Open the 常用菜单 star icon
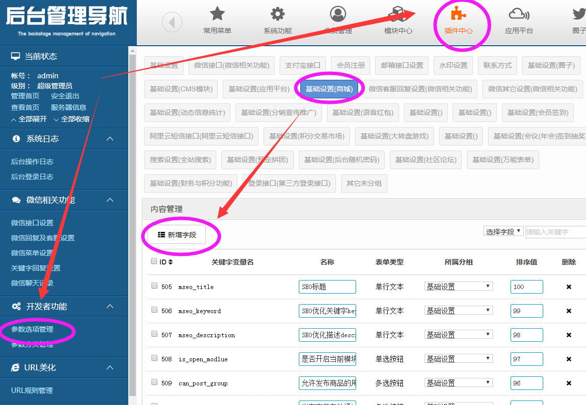 pyautogui.click(x=217, y=14)
